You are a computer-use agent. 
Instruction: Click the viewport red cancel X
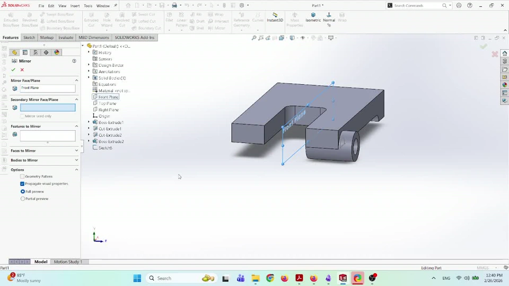click(x=495, y=54)
